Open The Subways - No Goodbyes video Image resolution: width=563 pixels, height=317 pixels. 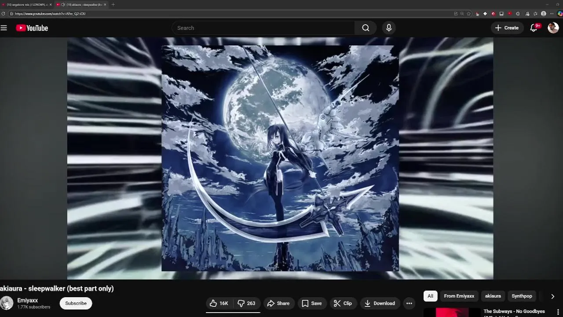(x=514, y=312)
